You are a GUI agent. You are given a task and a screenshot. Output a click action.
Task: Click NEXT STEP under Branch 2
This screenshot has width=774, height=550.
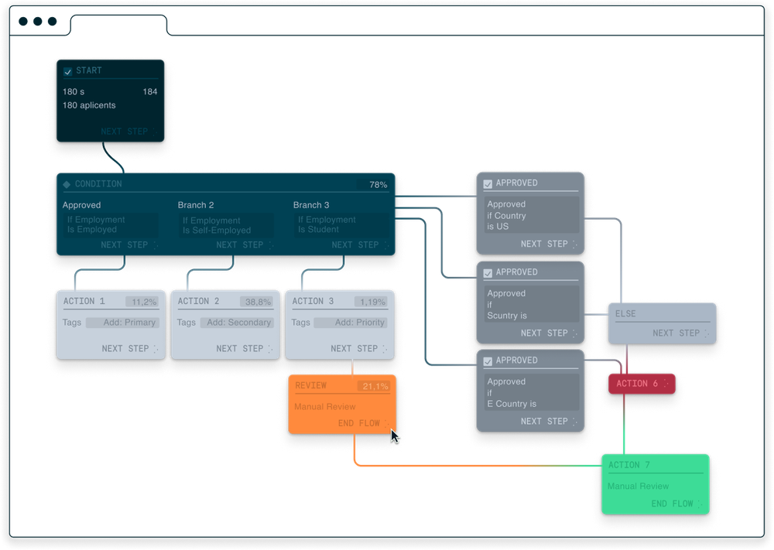(240, 244)
